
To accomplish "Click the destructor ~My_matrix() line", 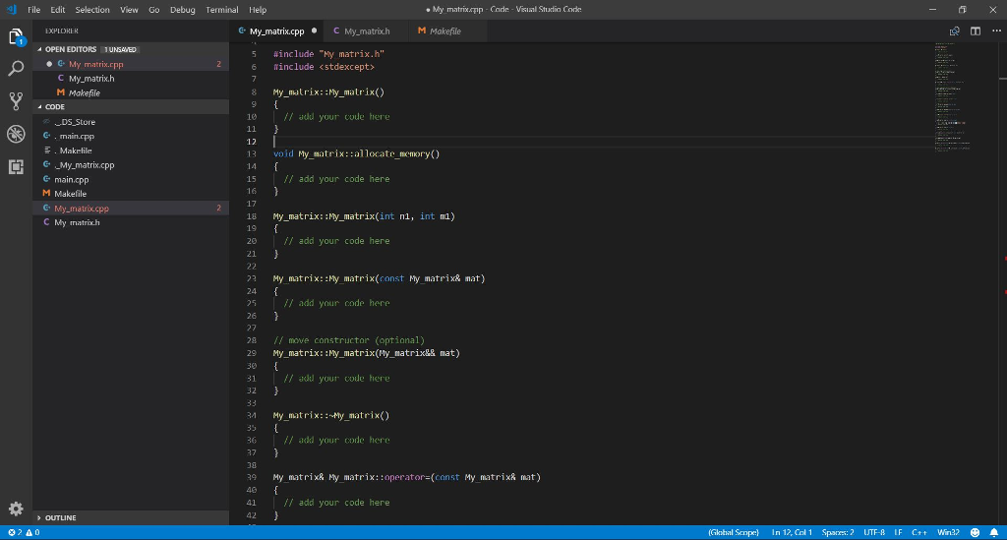I will 331,415.
